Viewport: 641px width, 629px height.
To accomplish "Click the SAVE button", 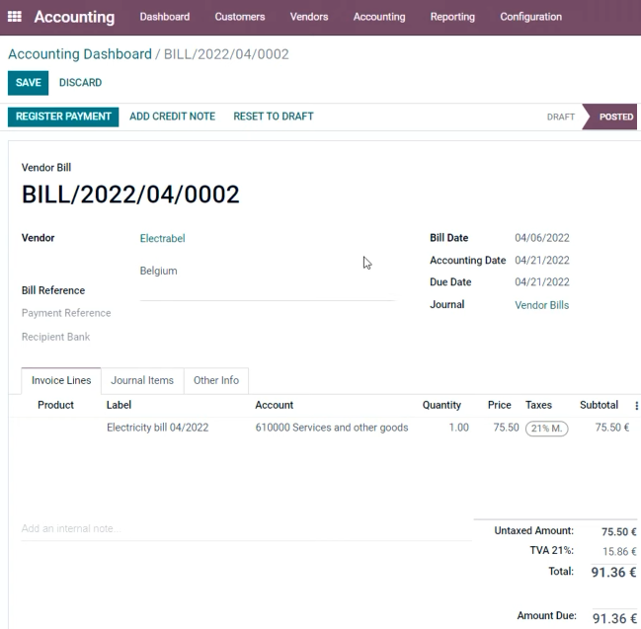I will (29, 83).
